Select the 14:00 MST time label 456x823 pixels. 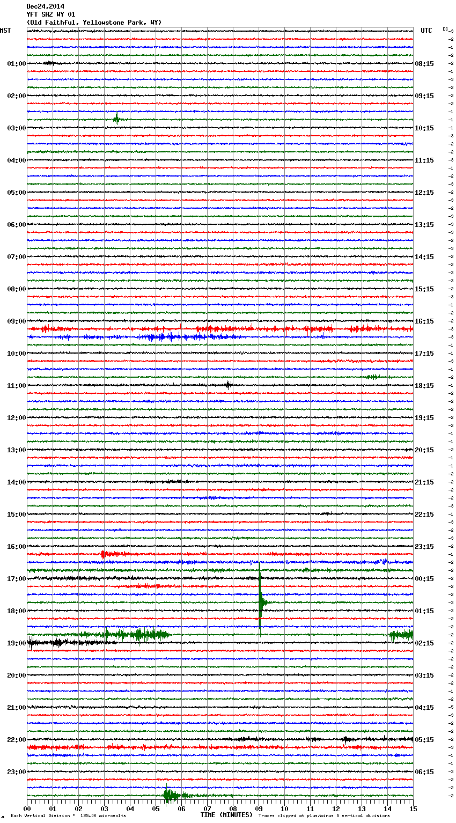coord(16,482)
